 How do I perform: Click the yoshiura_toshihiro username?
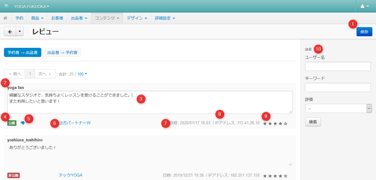coord(25,140)
